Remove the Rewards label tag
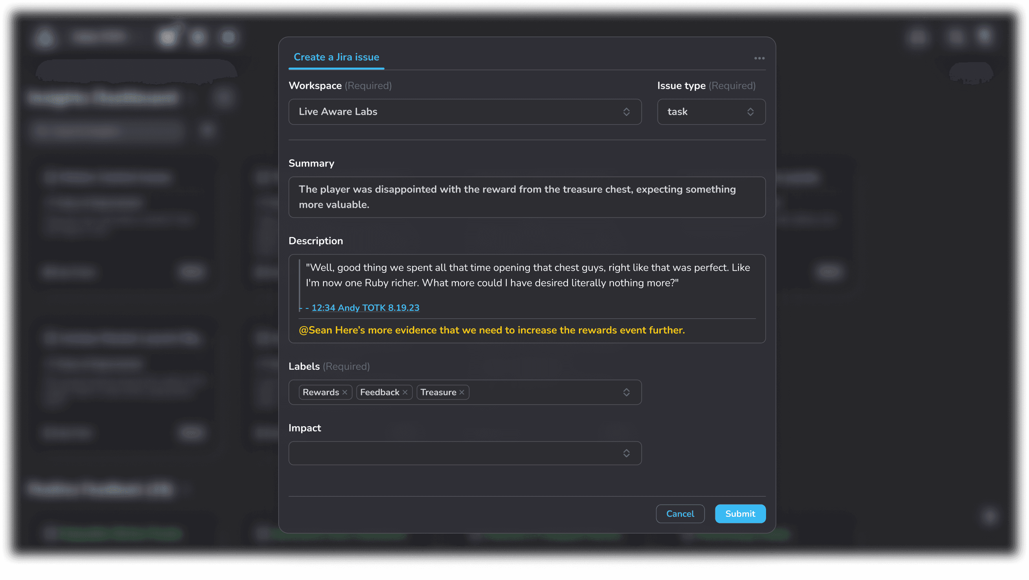This screenshot has width=1029, height=580. pyautogui.click(x=345, y=392)
